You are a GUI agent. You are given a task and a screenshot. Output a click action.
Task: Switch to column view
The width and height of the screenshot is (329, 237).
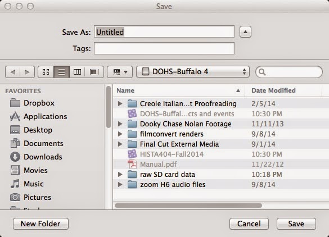pyautogui.click(x=77, y=72)
